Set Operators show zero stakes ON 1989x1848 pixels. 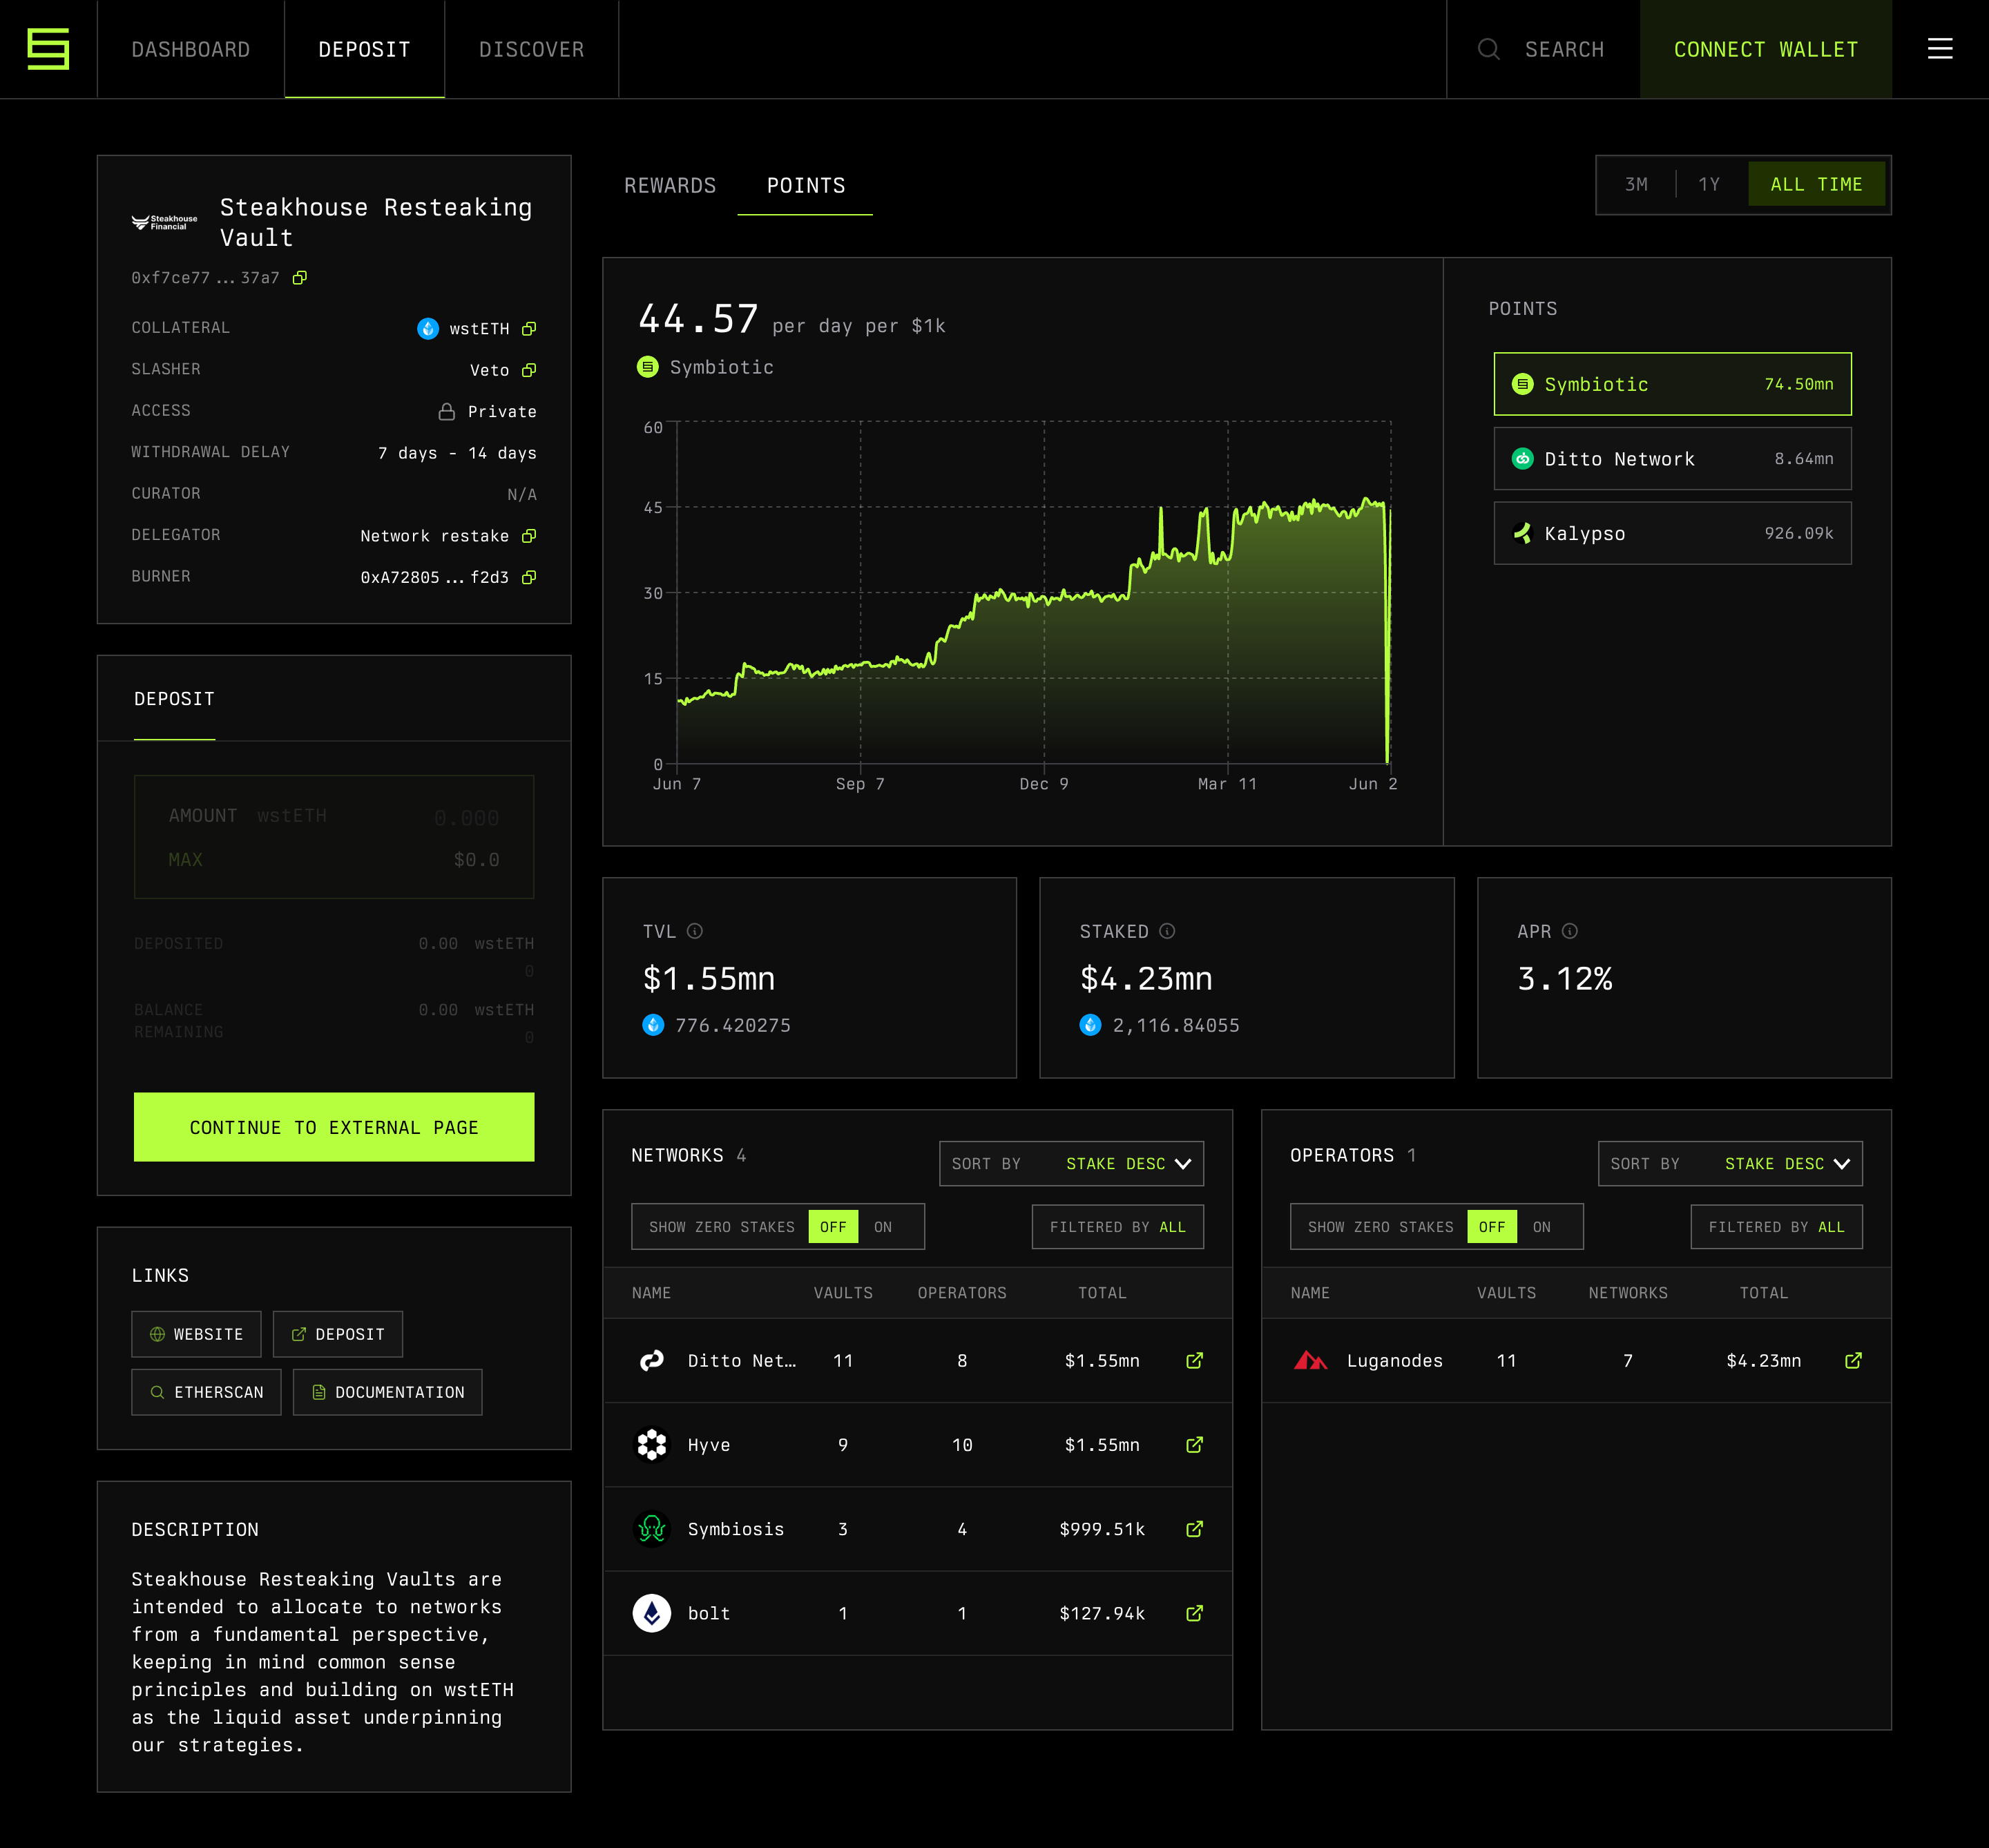[x=1542, y=1227]
